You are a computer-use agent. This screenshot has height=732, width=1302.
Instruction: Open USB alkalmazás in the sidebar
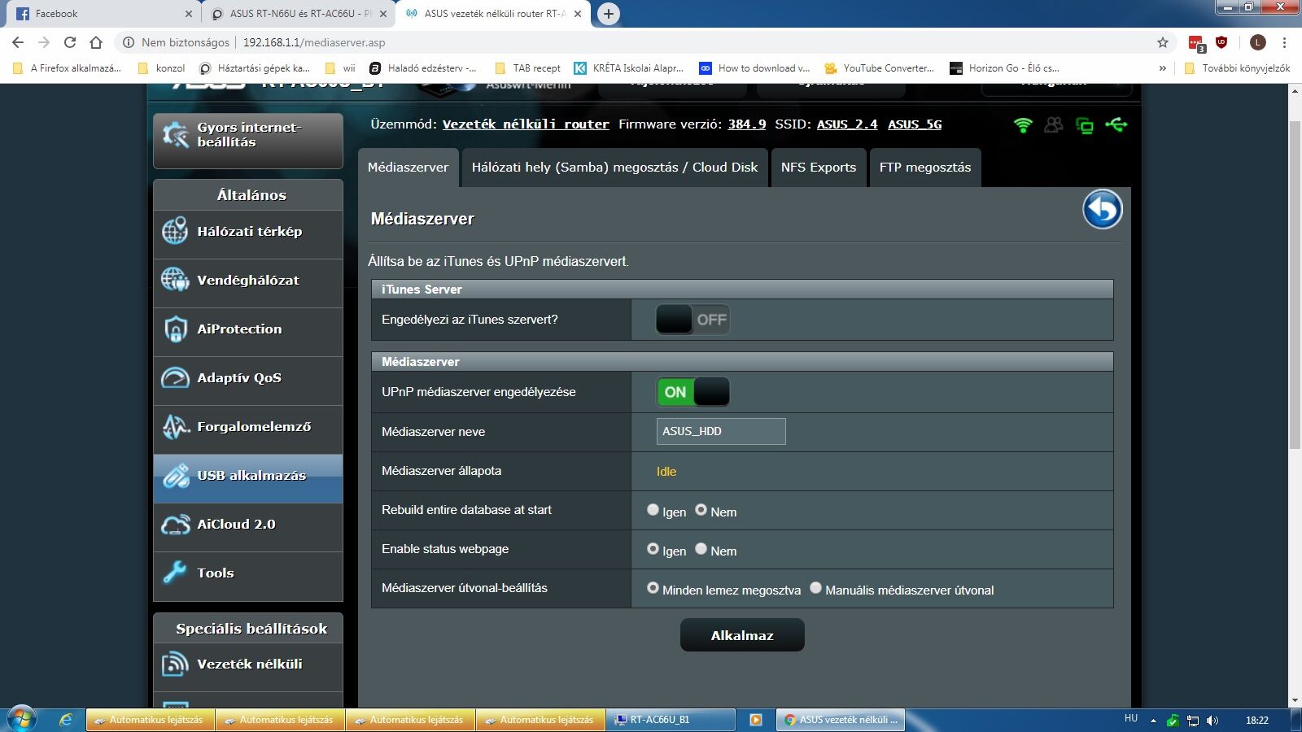[248, 478]
